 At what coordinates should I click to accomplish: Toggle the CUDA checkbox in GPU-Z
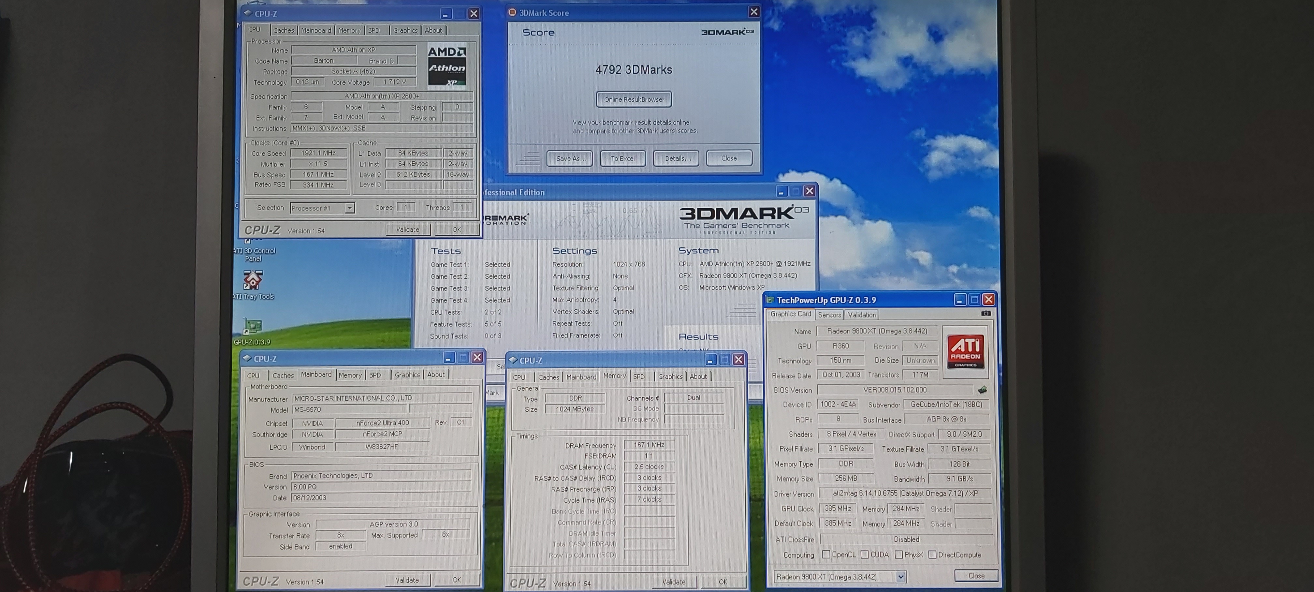pos(865,554)
